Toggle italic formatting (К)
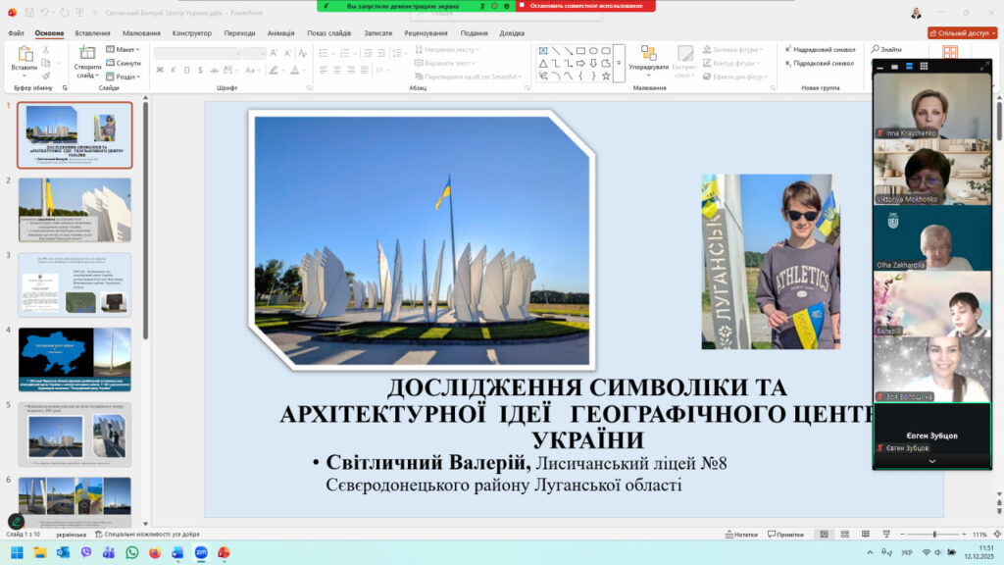1004x565 pixels. point(174,70)
